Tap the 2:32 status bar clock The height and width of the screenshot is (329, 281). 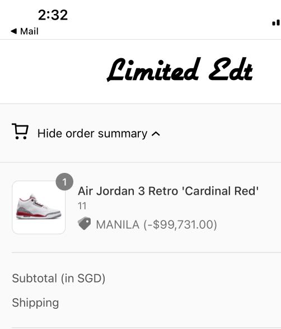point(53,15)
